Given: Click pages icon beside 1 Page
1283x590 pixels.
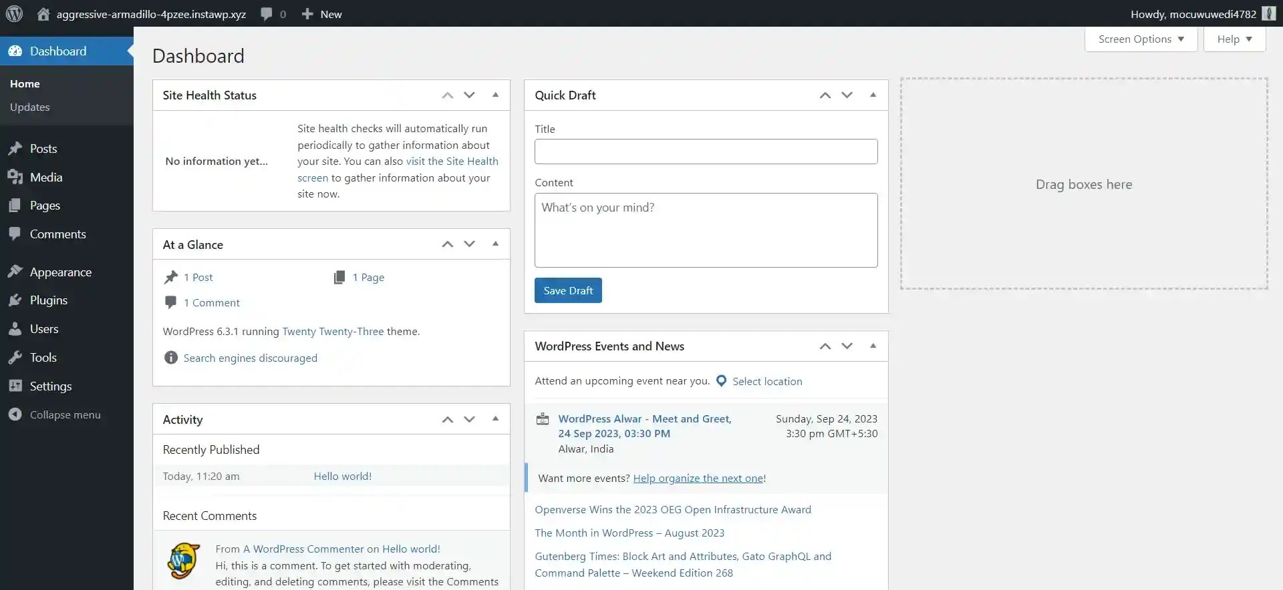Looking at the screenshot, I should point(339,277).
